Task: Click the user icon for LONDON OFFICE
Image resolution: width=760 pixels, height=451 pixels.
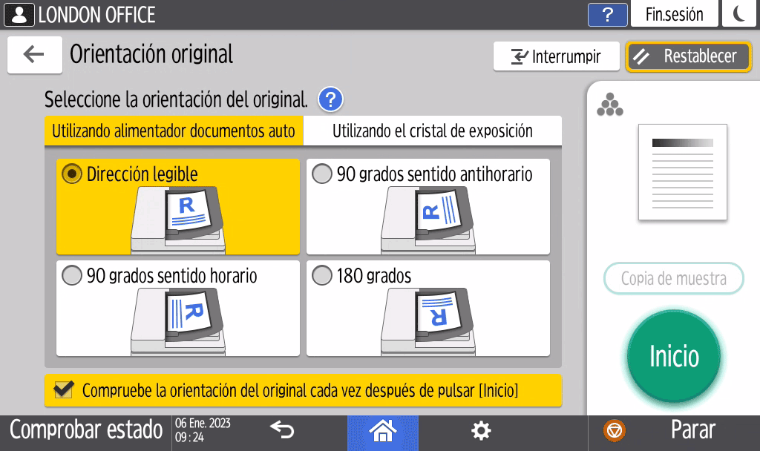Action: 19,15
